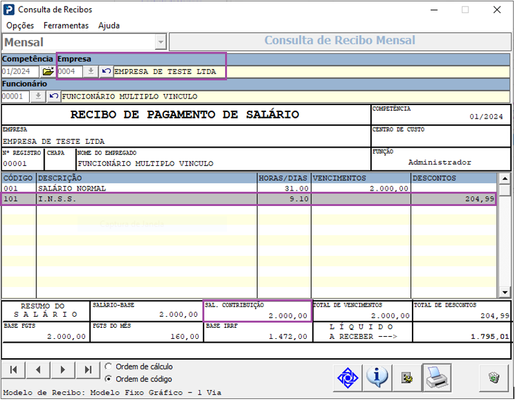Image resolution: width=515 pixels, height=401 pixels.
Task: Click the EMPRESA DE TESTE LTDA name field
Action: 311,71
